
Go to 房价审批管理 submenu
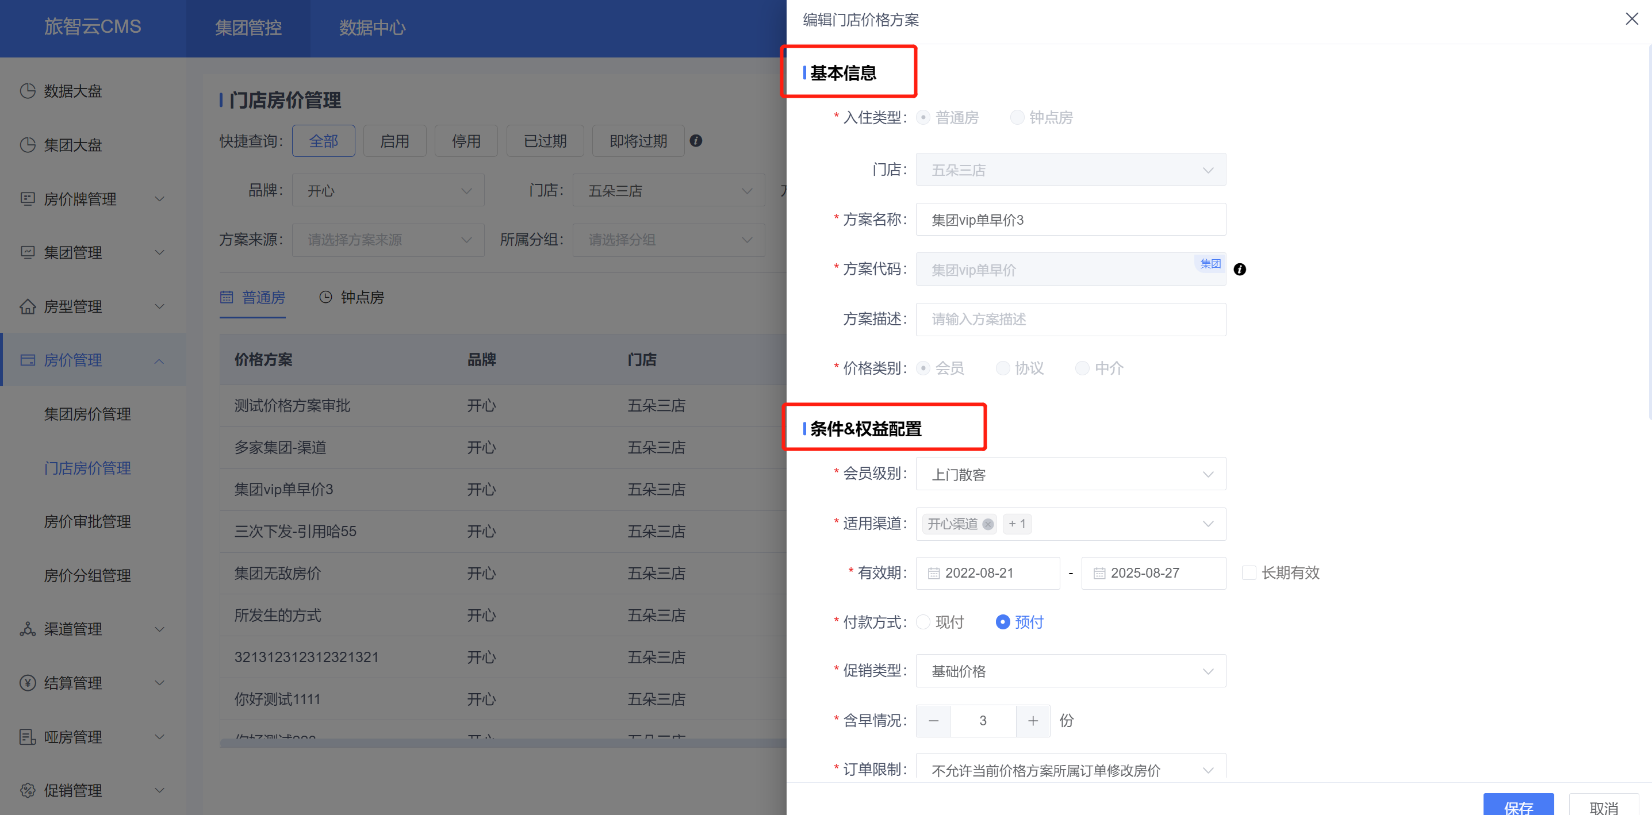coord(87,522)
